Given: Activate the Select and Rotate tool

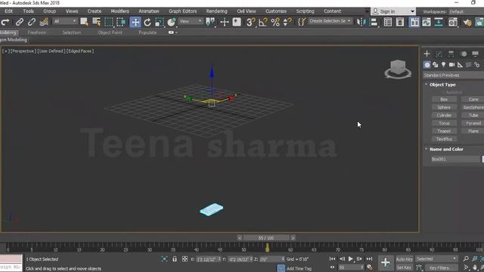Looking at the screenshot, I should (147, 22).
